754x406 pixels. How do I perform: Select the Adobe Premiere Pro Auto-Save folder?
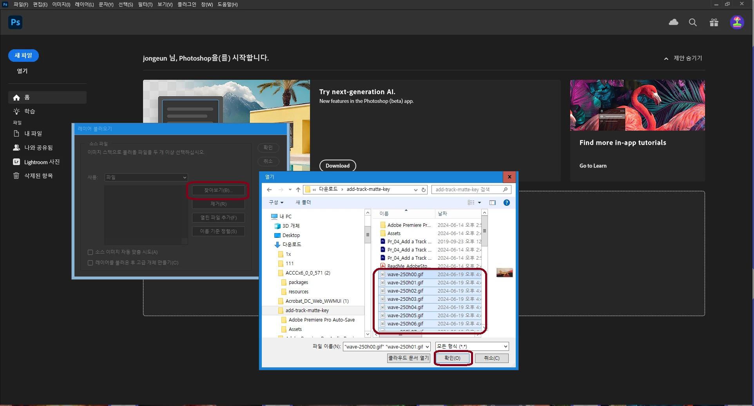[x=318, y=320]
